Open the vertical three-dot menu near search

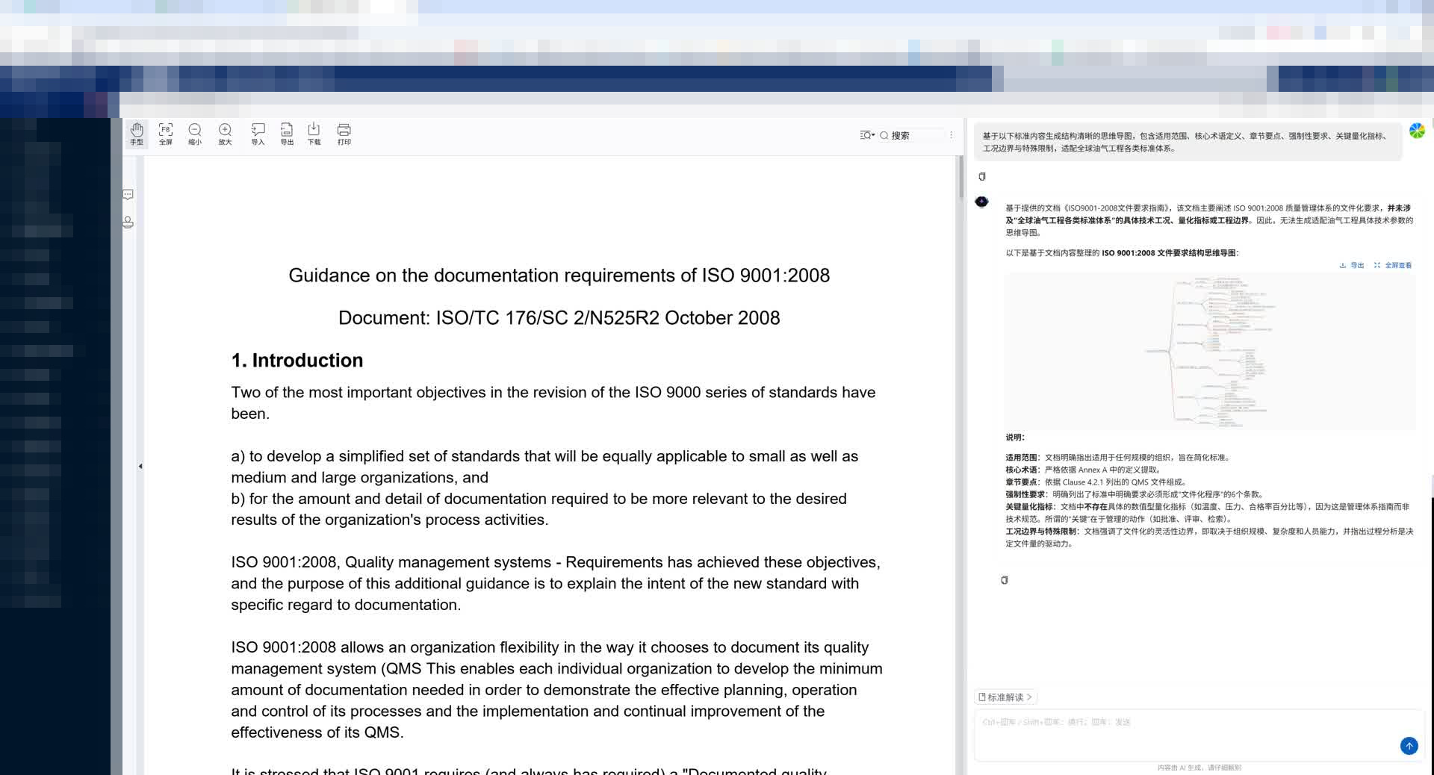pyautogui.click(x=951, y=135)
